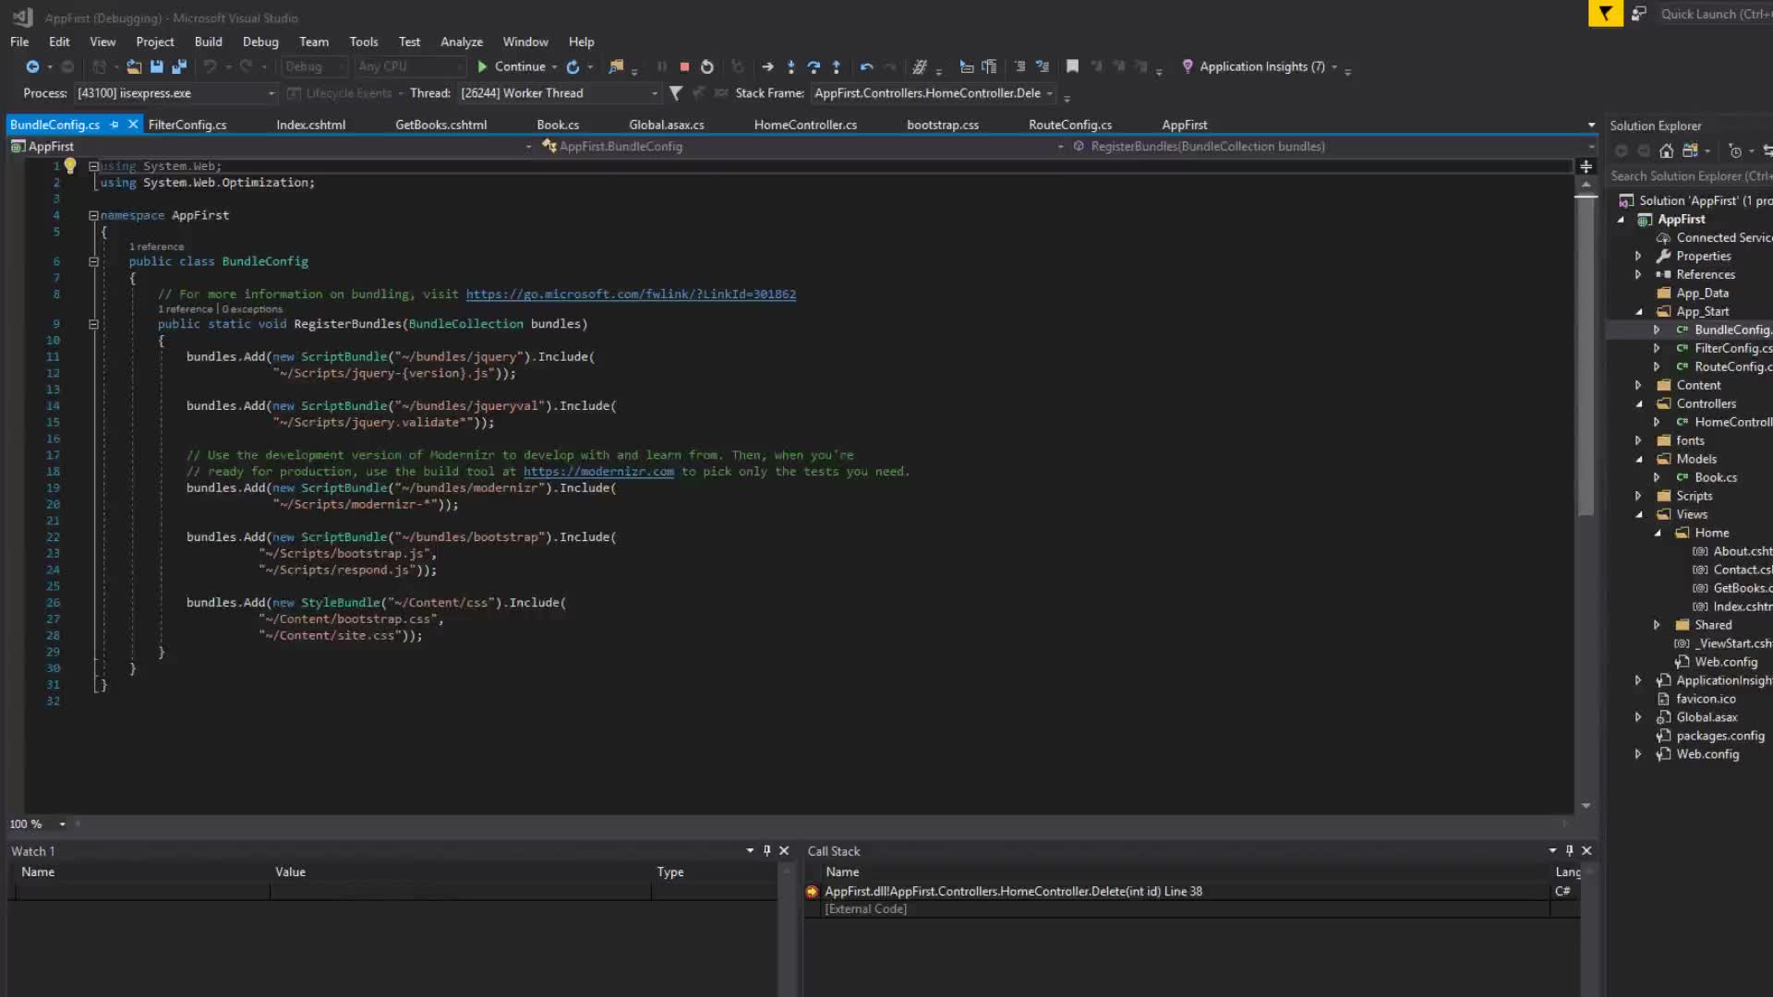Click the Show Next Statement arrow
Screen dimensions: 1773x997
tap(767, 66)
